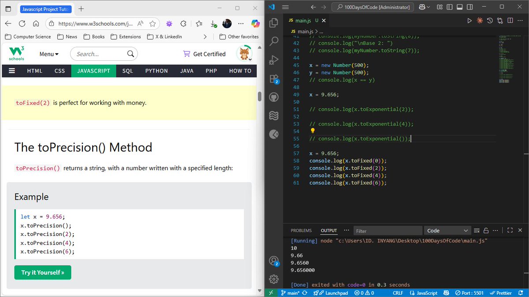Toggle the VS Code panel visibility in the title bar
The width and height of the screenshot is (529, 297).
459,7
